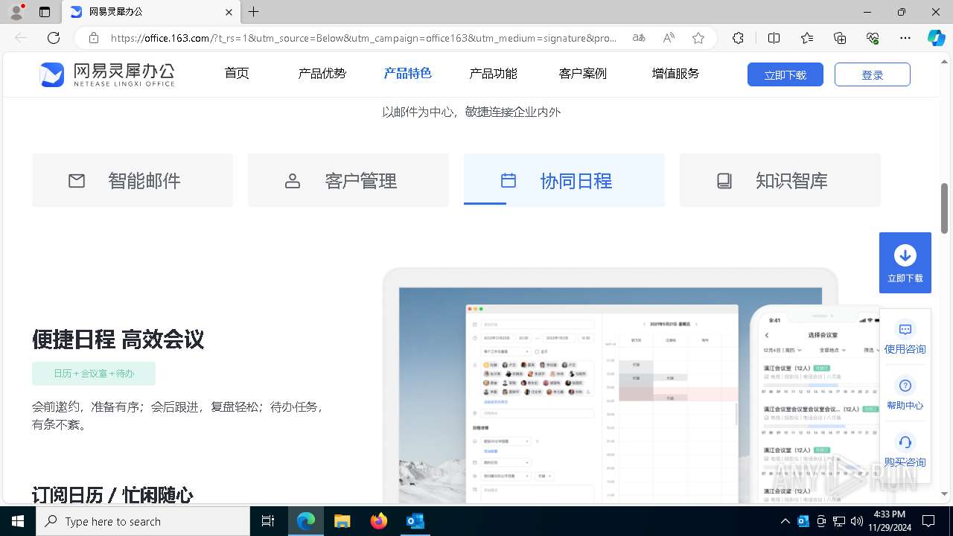The height and width of the screenshot is (536, 953).
Task: Open the notification center icon
Action: 928,521
